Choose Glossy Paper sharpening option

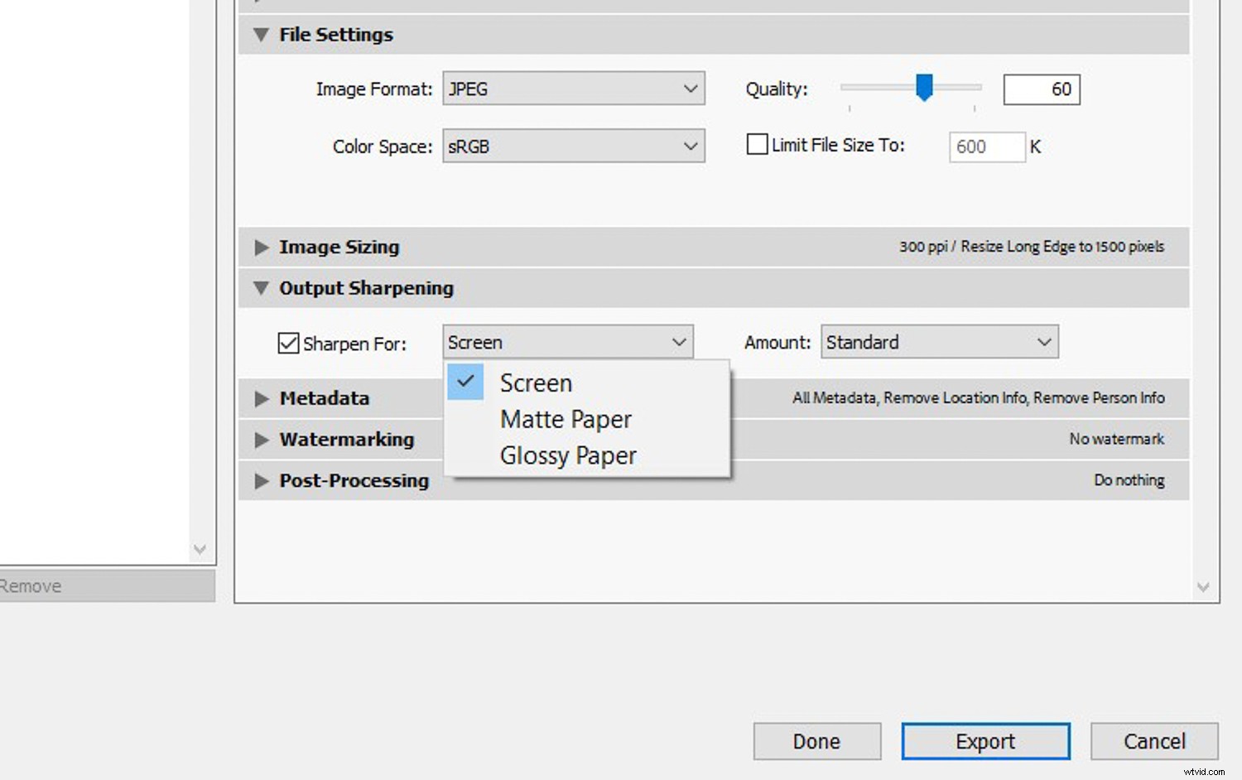(x=568, y=456)
